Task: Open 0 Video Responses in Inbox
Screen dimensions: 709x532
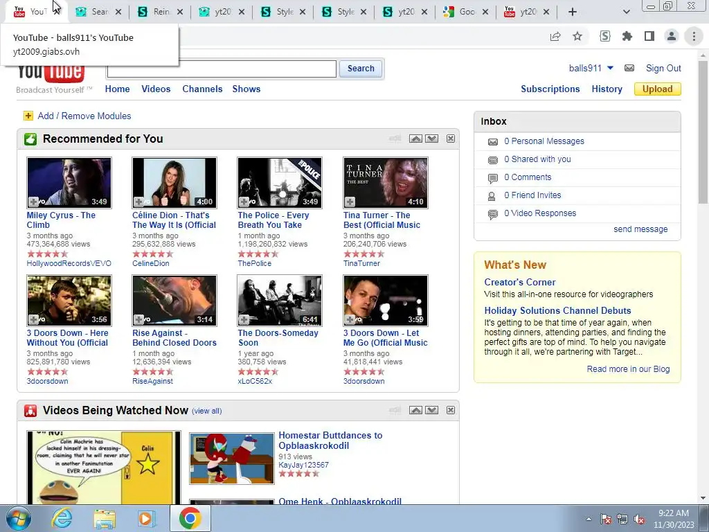Action: point(540,213)
